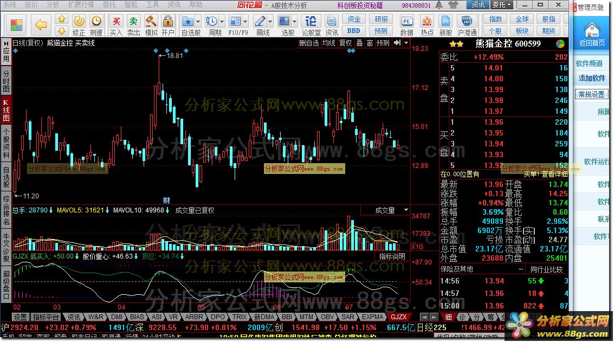Select the 画线 pencil drawing tool
This screenshot has width=614, height=342.
pyautogui.click(x=260, y=21)
